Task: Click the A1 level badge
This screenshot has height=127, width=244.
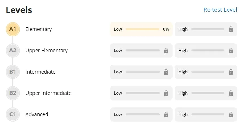Action: 13,29
